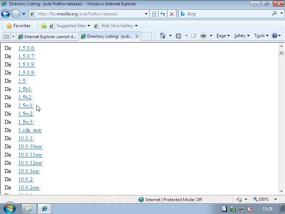Screen dimensions: 285x214
Task: Open Web Slice Gallery favorites item
Action: click(x=116, y=26)
